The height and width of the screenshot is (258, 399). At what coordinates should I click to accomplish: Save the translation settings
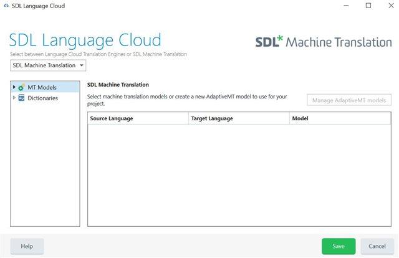tap(339, 246)
